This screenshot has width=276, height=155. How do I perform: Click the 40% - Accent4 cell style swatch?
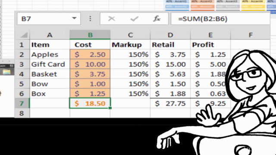coord(253,1)
